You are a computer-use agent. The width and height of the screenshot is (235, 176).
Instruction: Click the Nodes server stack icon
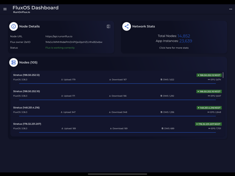[14, 62]
